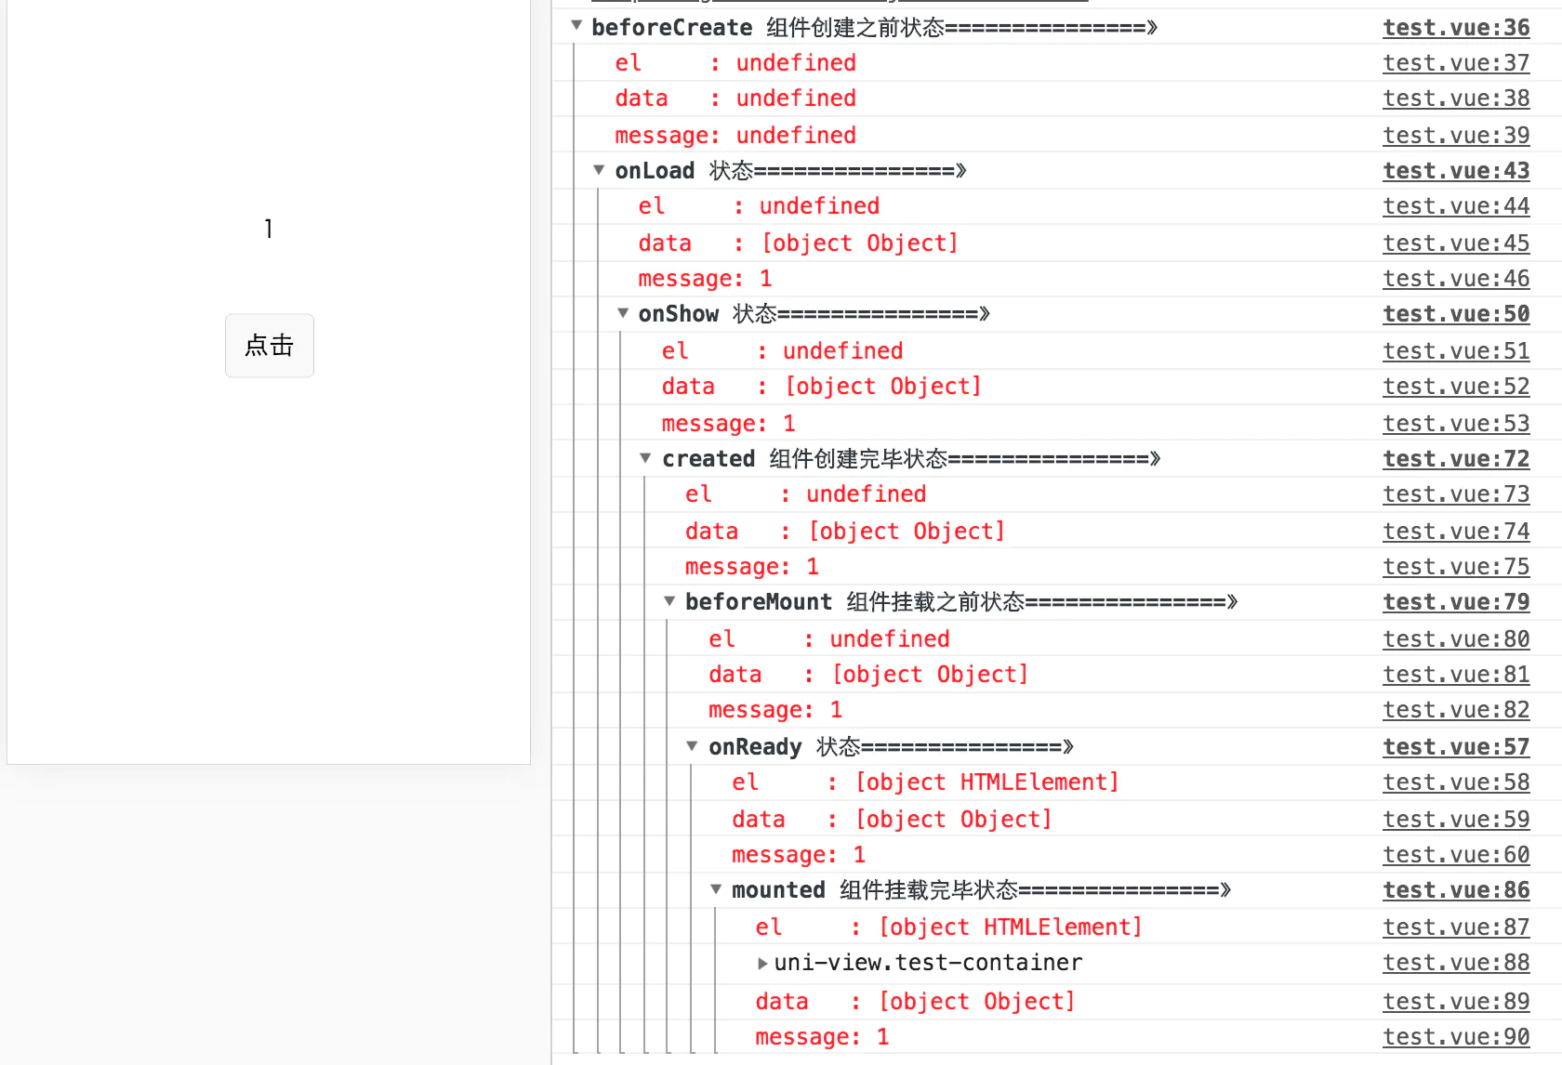Select the created 组件创建完毕状态 header text
This screenshot has width=1562, height=1065.
pyautogui.click(x=911, y=459)
